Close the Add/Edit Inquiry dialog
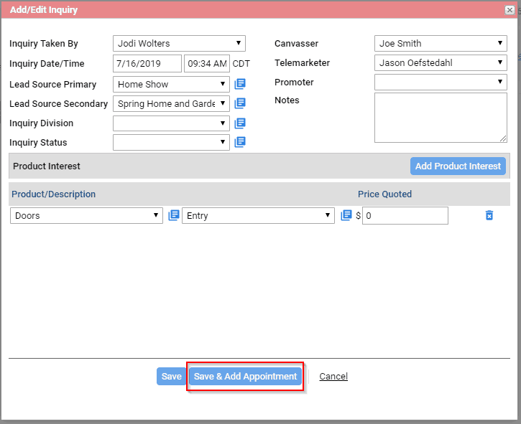 point(510,10)
